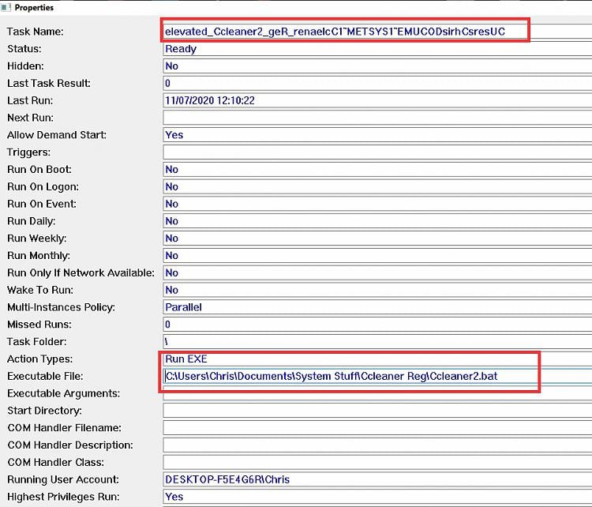Click the 'Run On Boot:' label
Viewport: 592px width, 507px height.
point(39,169)
